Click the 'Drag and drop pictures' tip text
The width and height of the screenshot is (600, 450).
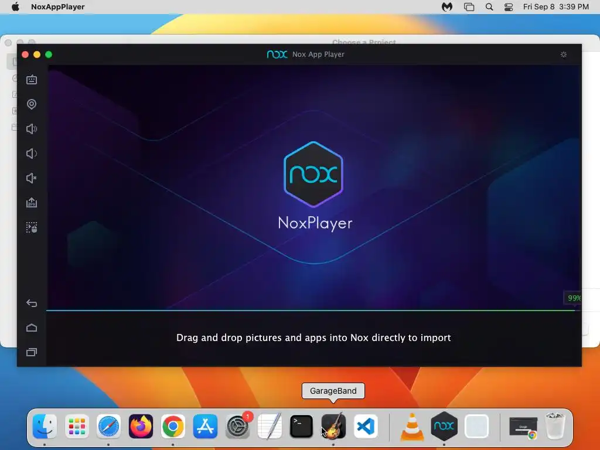click(313, 337)
